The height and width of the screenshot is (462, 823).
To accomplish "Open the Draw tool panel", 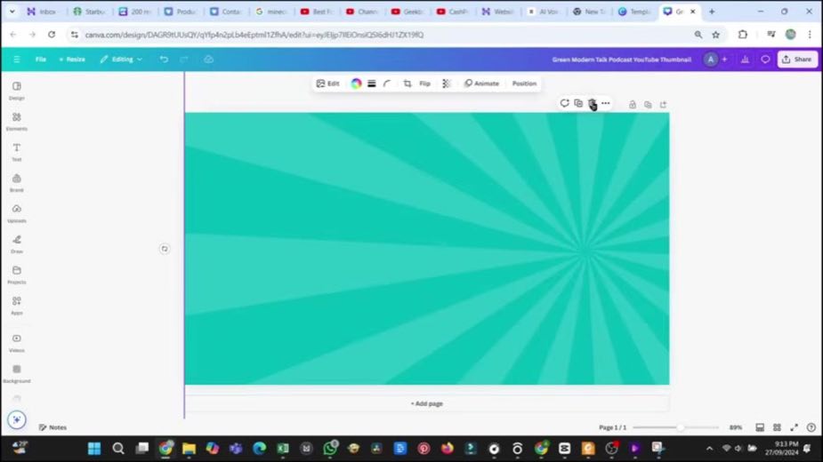I will tap(17, 243).
